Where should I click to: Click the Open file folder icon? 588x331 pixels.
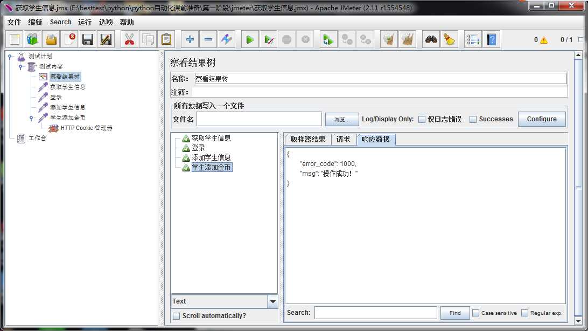tap(51, 39)
